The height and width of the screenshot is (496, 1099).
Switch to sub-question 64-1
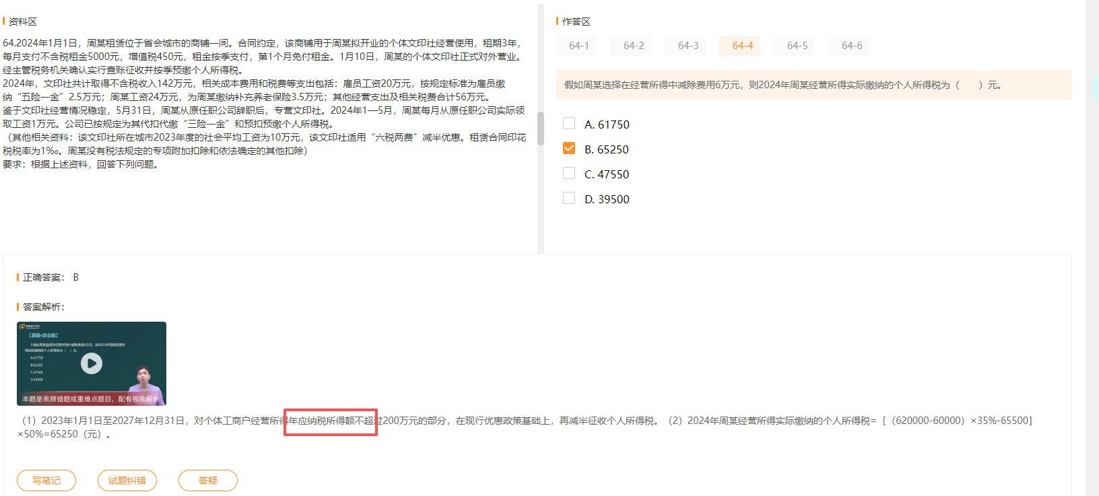click(578, 46)
